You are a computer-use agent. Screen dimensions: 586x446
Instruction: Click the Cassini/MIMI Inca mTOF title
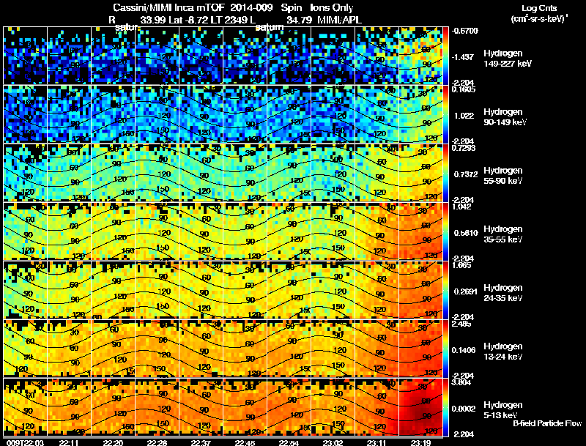click(168, 7)
